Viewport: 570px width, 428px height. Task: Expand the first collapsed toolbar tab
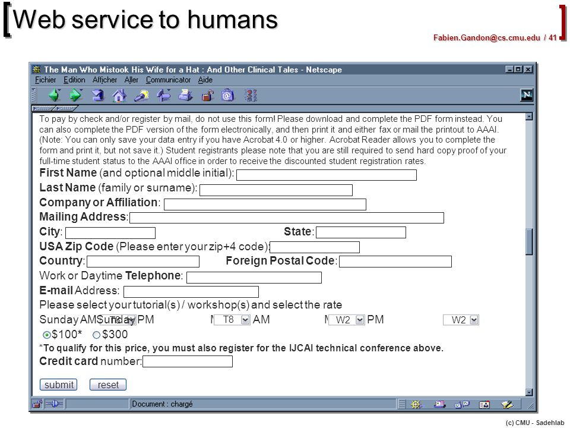[x=43, y=108]
